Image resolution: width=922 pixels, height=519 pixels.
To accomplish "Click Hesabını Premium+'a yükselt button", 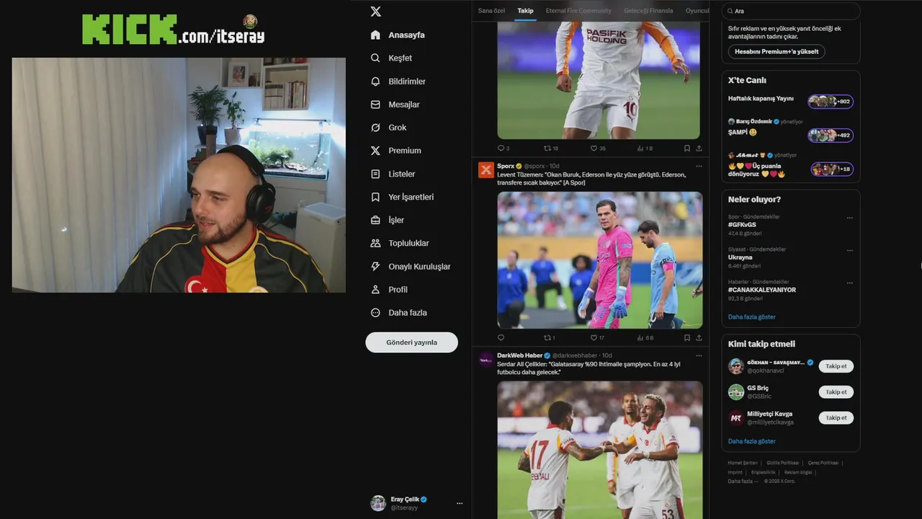I will pos(776,52).
